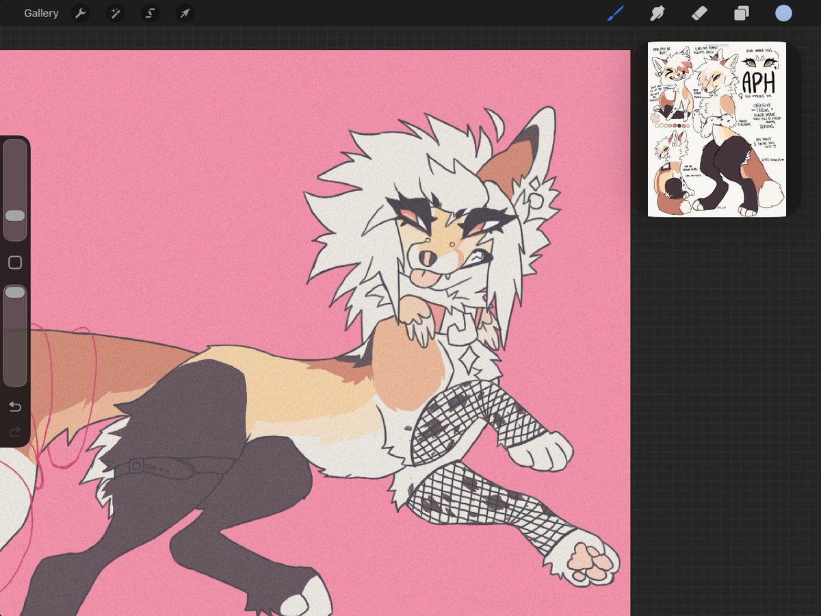Open the Actions wrench menu
821x616 pixels.
pyautogui.click(x=81, y=13)
